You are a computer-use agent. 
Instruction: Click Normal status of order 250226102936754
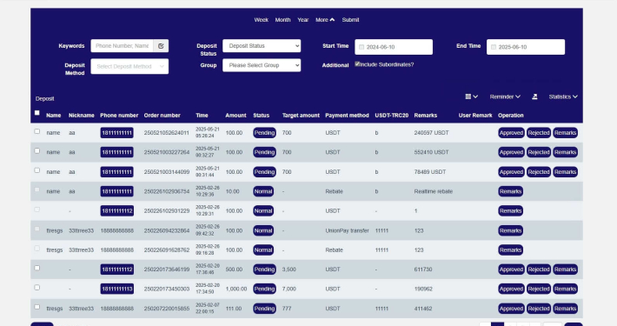(263, 191)
